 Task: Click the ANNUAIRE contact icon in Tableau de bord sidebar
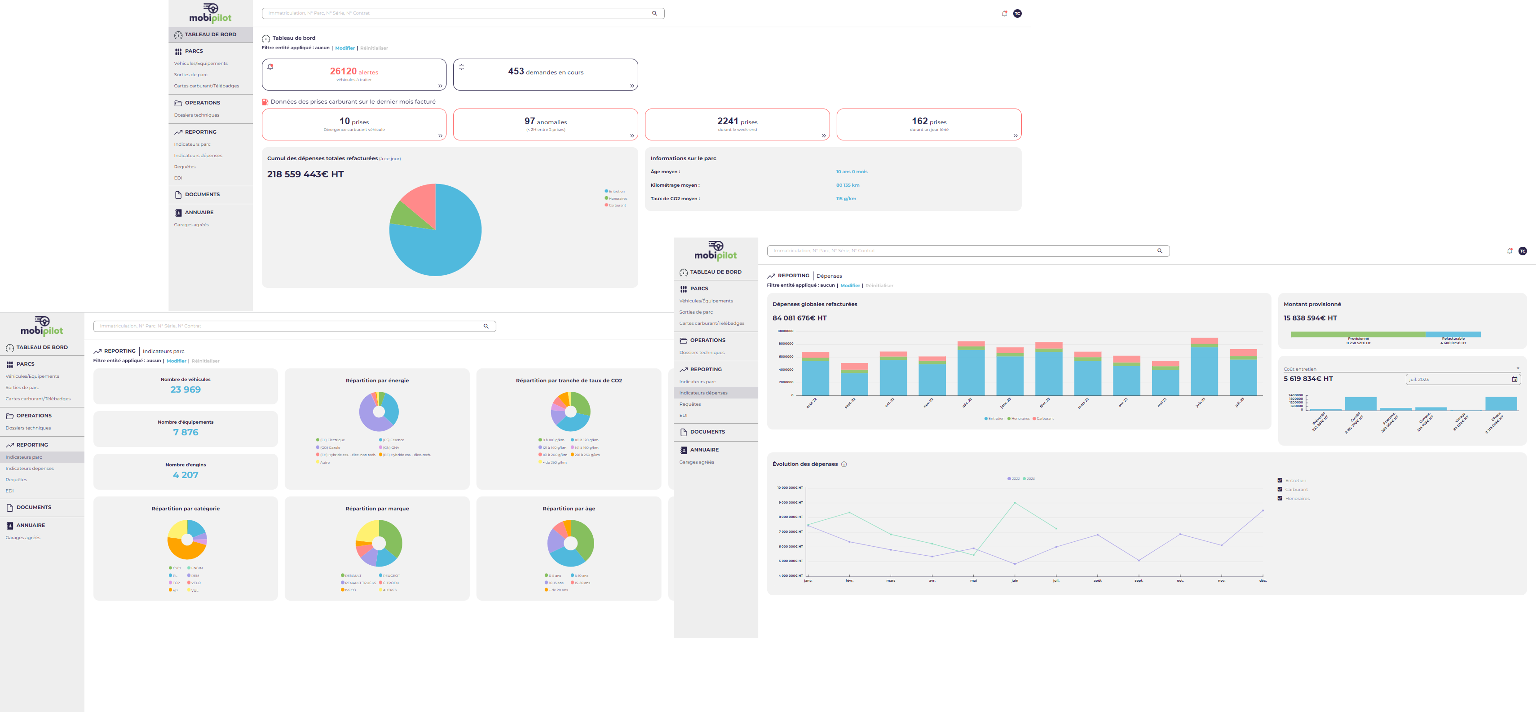point(178,213)
